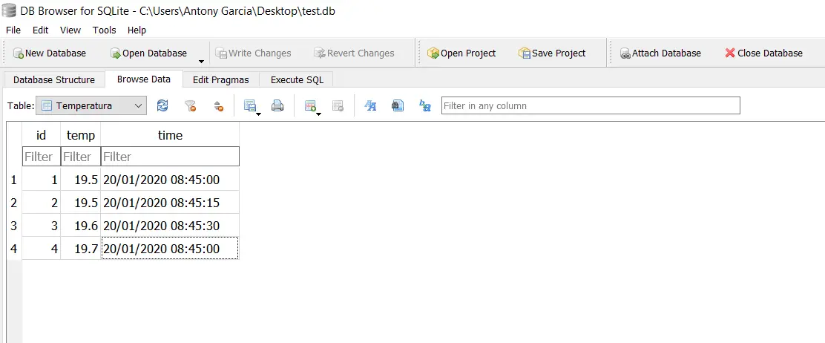Expand the Open Database dropdown arrow
This screenshot has width=825, height=343.
click(x=201, y=62)
